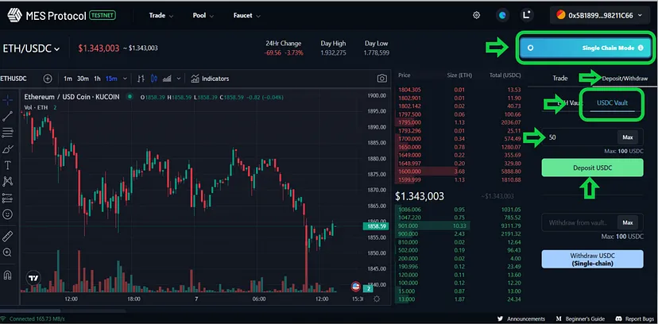This screenshot has width=658, height=324.
Task: Select the trend line drawing tool
Action: (8, 116)
